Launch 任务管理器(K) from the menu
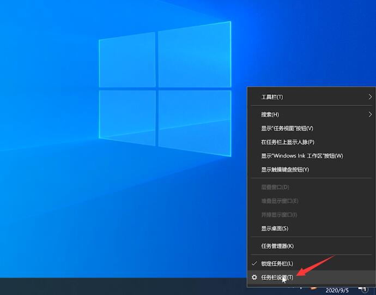376x295 pixels. click(311, 246)
